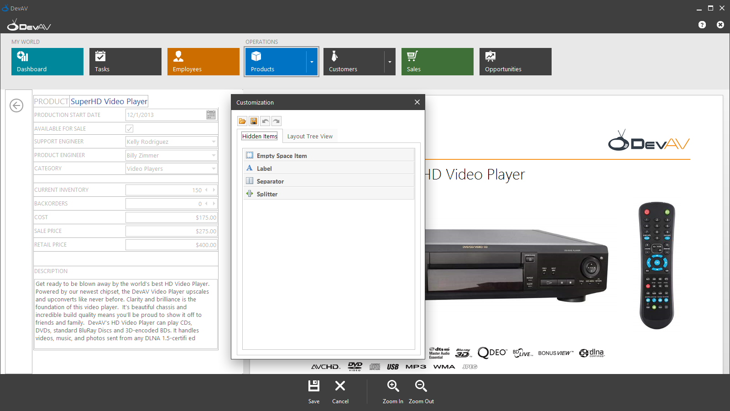Click the redo icon in Customization toolbar
The image size is (730, 411).
[x=276, y=121]
